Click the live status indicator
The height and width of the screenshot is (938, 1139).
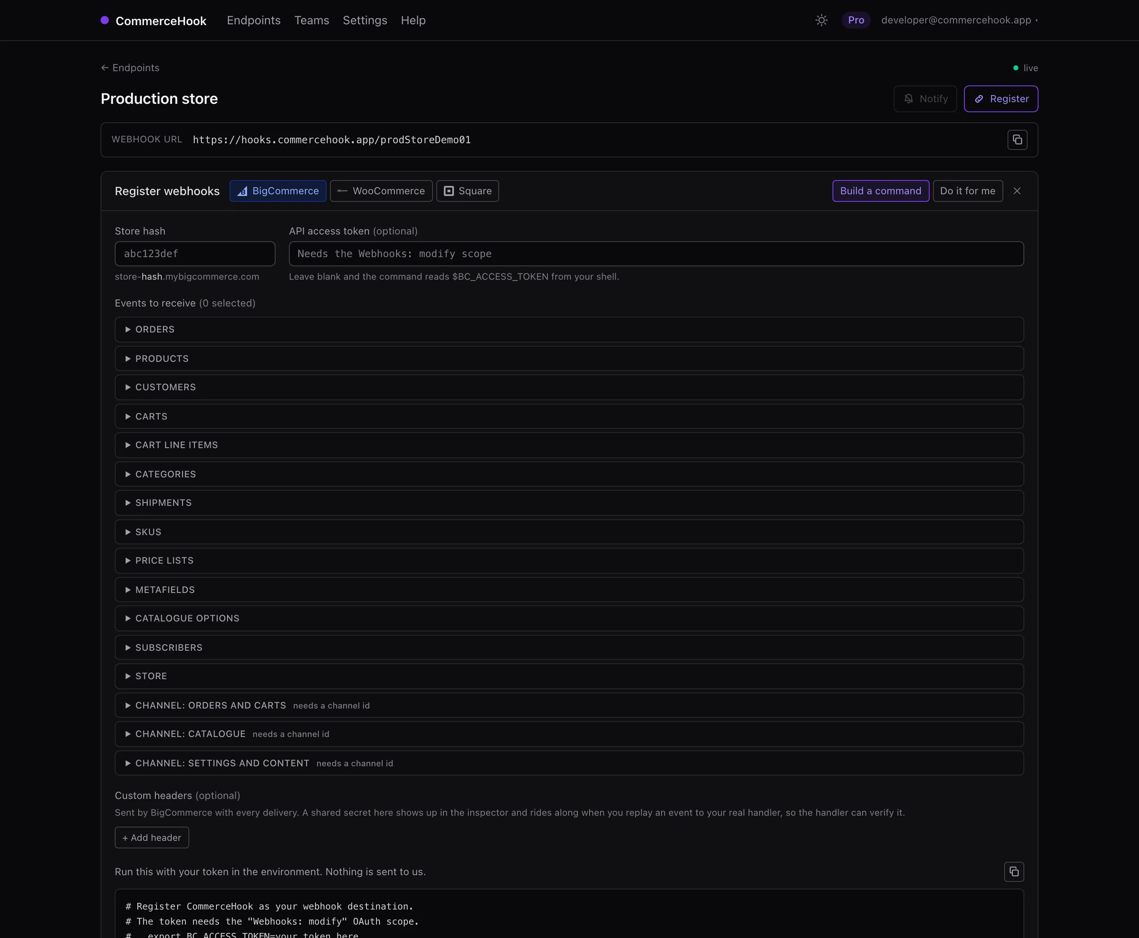tap(1026, 68)
